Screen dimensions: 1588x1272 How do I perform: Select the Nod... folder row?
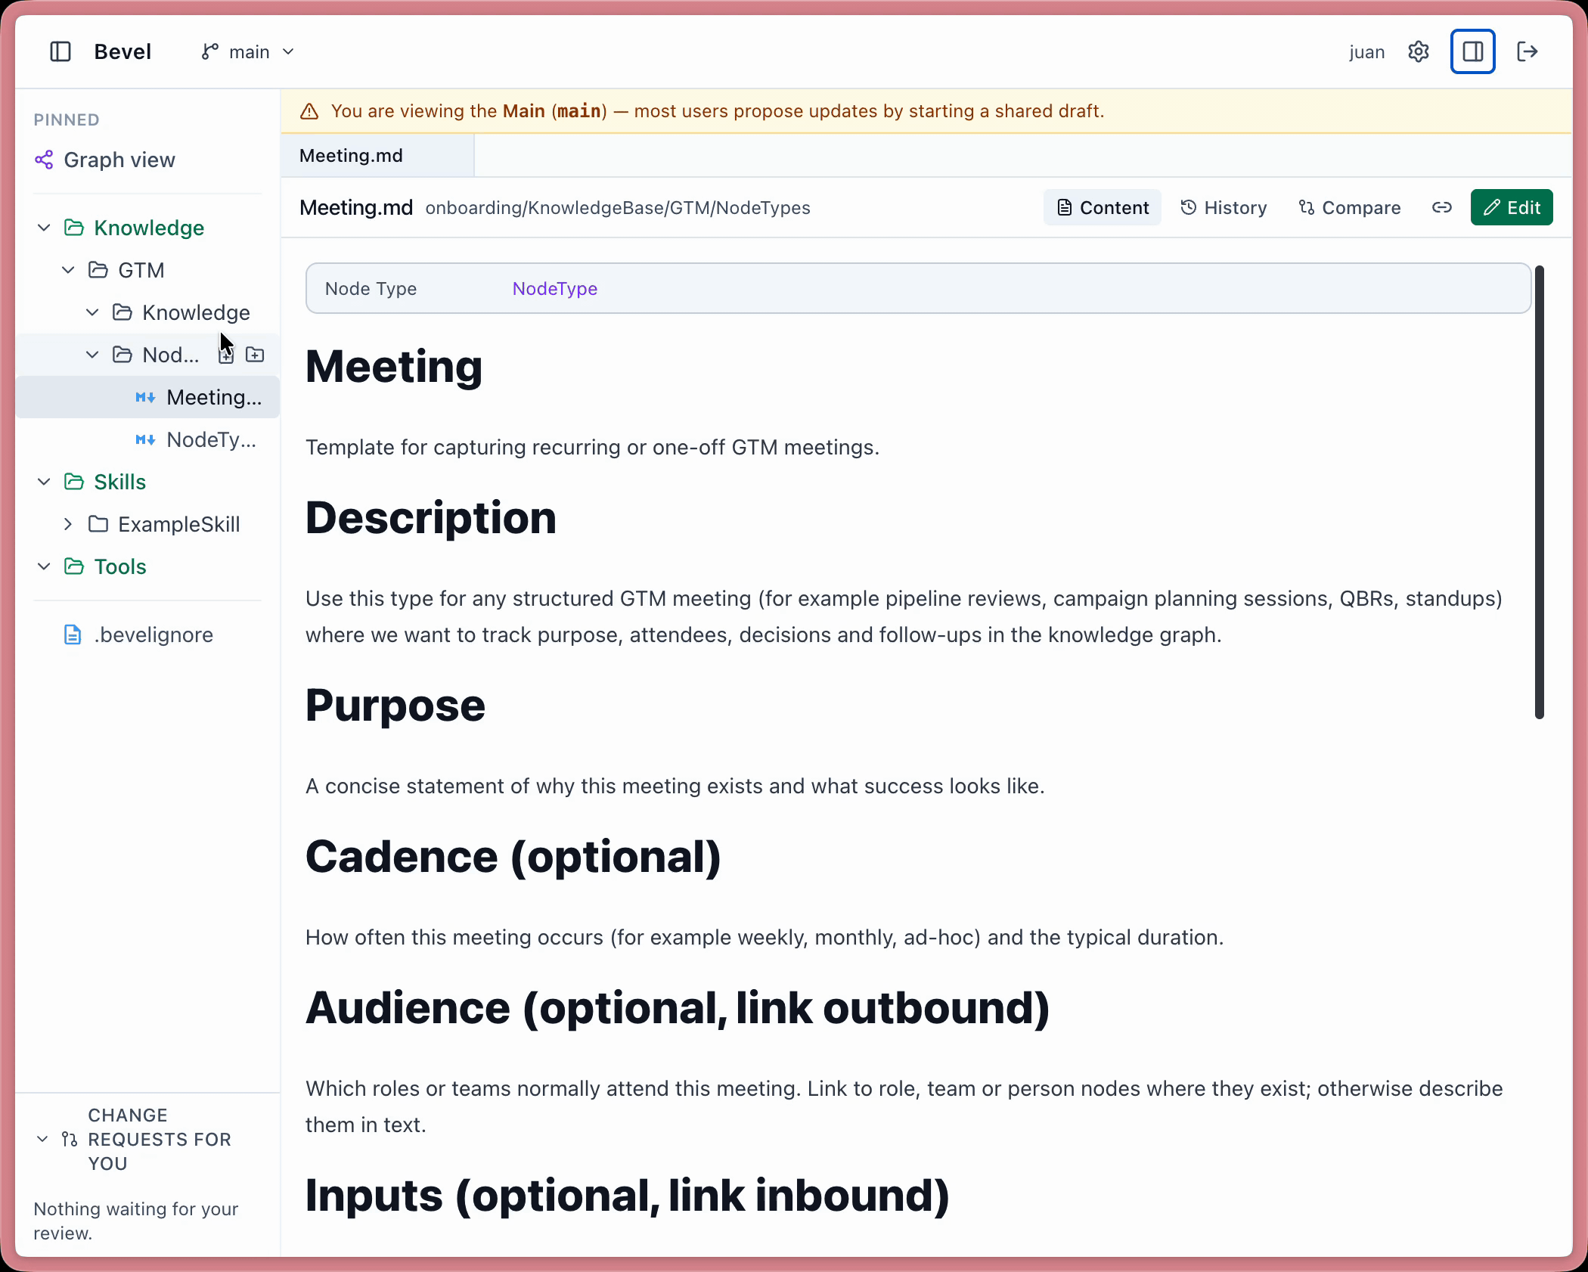[147, 355]
